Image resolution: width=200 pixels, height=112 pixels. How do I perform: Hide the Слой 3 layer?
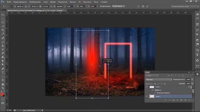pyautogui.click(x=147, y=96)
